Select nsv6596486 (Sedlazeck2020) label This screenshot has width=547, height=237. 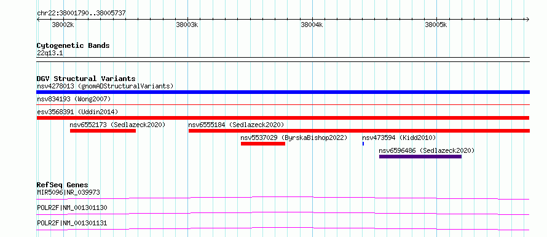pos(427,150)
